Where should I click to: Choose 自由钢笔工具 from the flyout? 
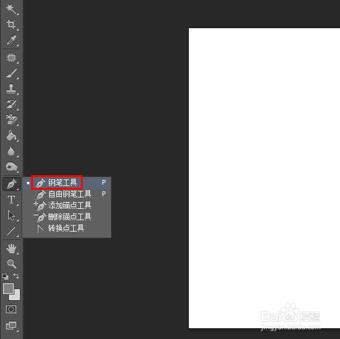pos(67,194)
